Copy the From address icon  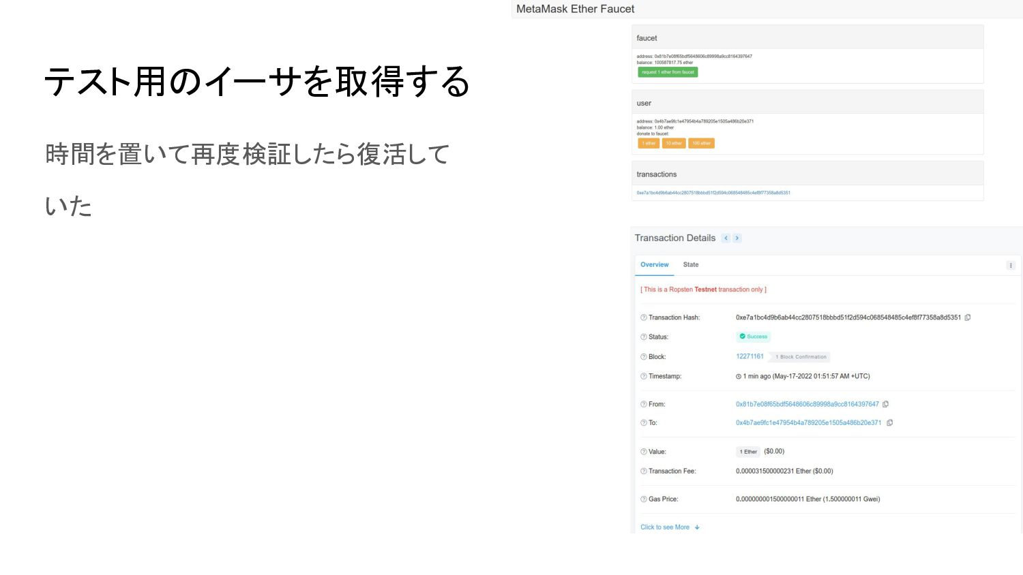885,404
